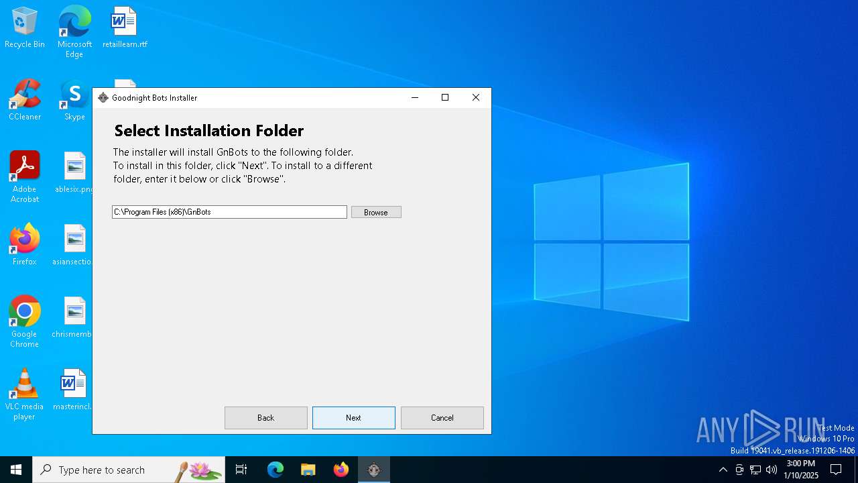The width and height of the screenshot is (858, 483).
Task: Open Task View from taskbar
Action: click(x=241, y=470)
